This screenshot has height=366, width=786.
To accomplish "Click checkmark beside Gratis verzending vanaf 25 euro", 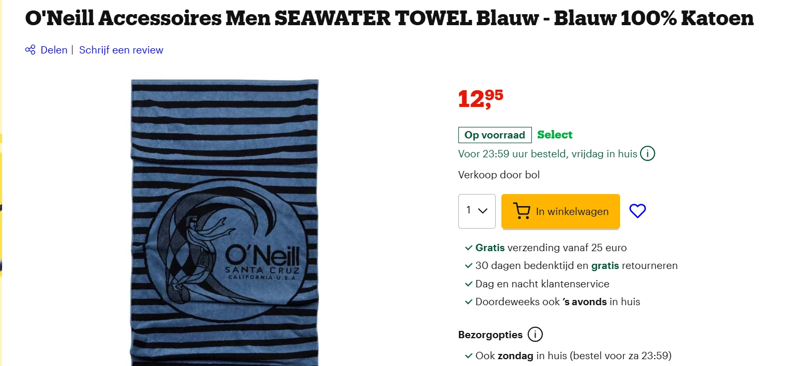I will (x=468, y=248).
